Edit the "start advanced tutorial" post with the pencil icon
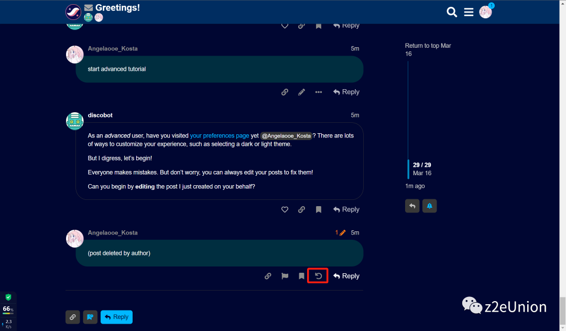 tap(301, 92)
